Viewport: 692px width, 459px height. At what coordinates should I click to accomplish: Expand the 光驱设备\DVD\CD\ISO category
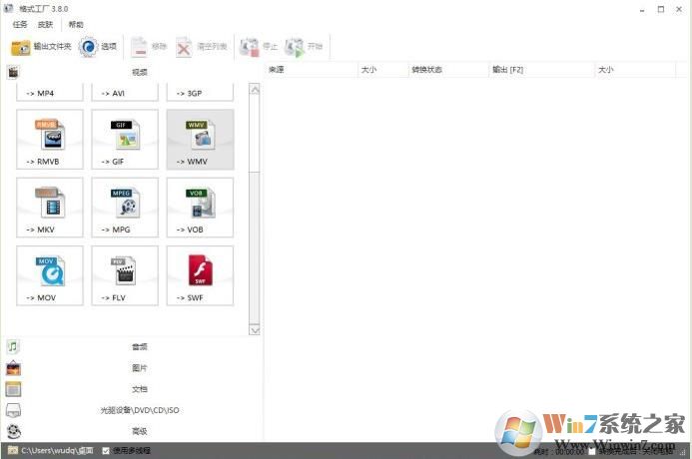(138, 410)
